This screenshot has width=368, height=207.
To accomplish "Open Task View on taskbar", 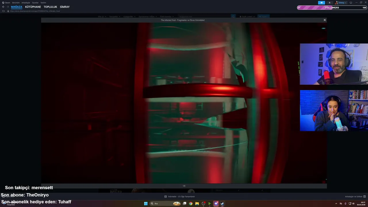I will (x=185, y=204).
